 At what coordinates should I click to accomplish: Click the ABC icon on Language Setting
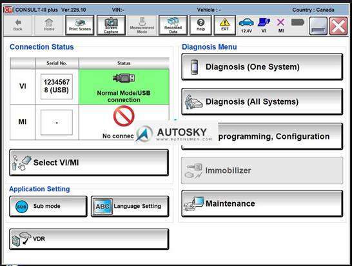coord(103,206)
